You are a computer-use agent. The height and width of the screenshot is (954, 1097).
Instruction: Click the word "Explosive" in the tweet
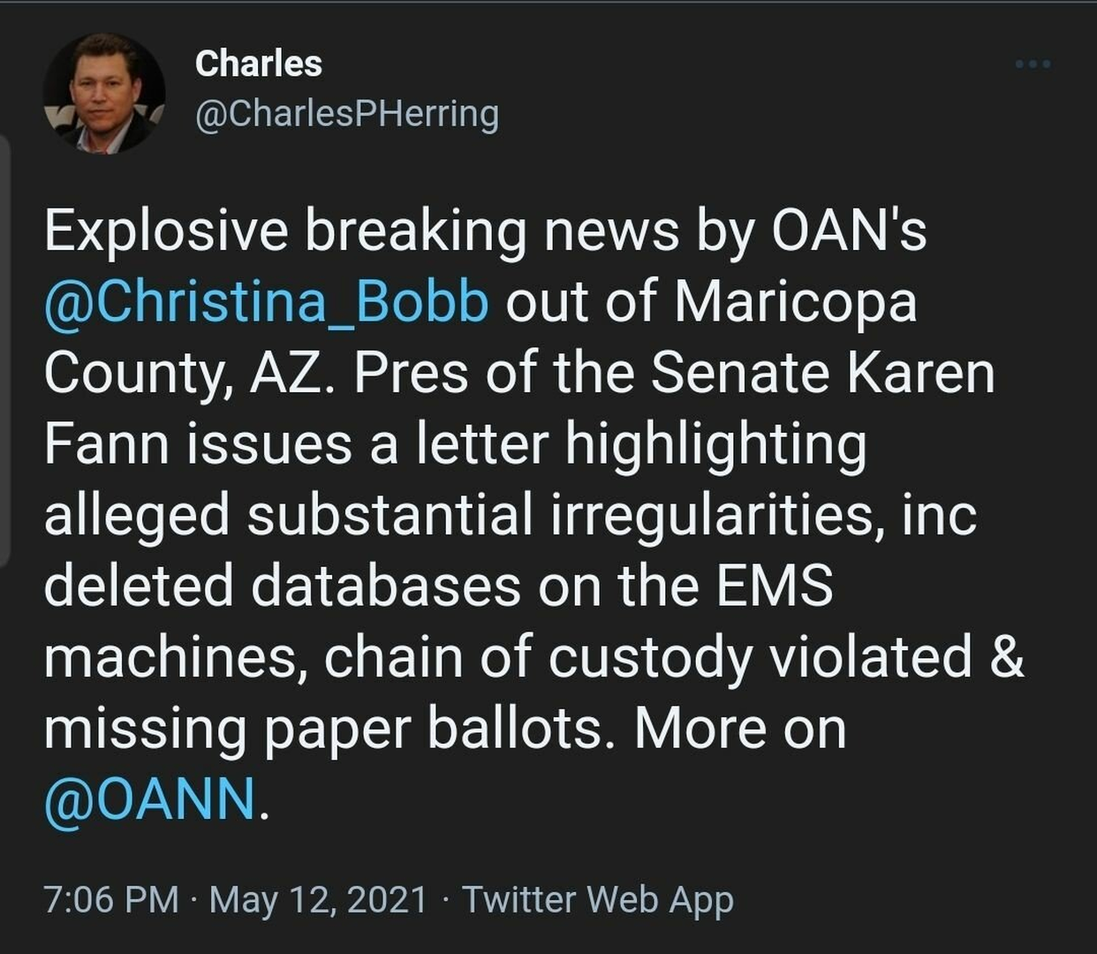(x=166, y=231)
